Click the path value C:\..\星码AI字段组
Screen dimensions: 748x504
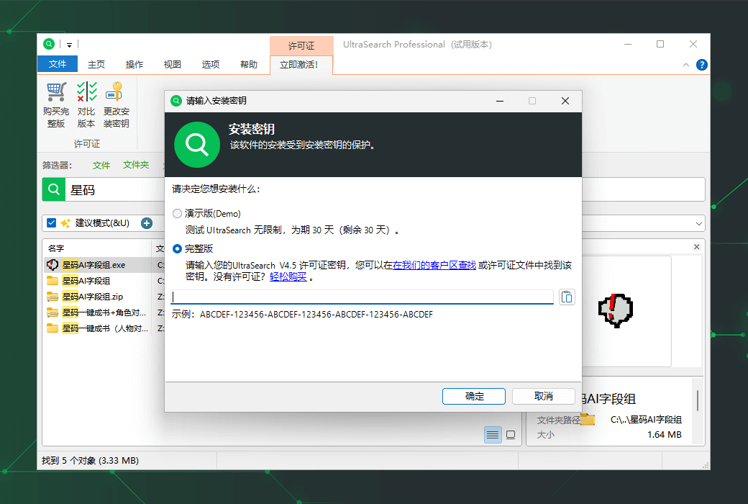(x=646, y=420)
